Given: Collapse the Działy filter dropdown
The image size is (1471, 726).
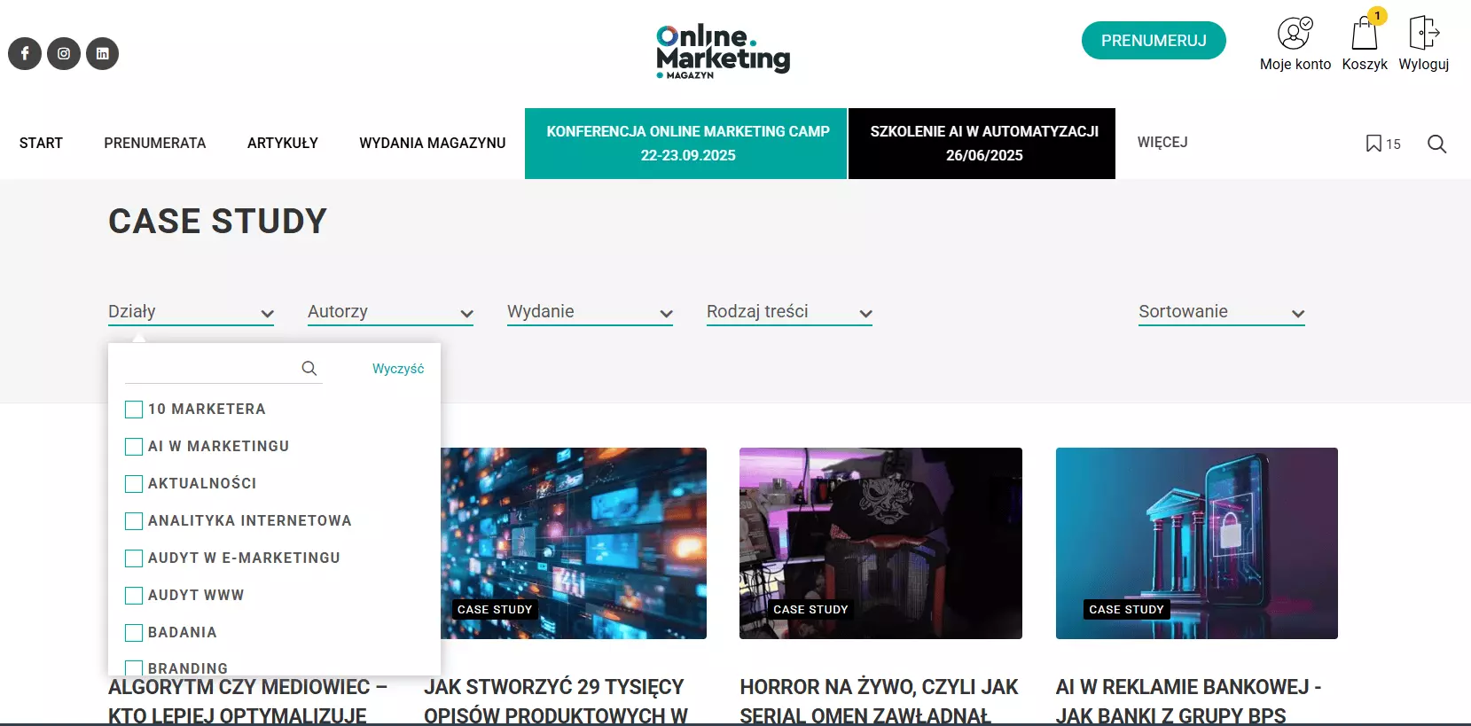Looking at the screenshot, I should pos(191,312).
